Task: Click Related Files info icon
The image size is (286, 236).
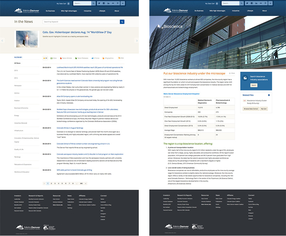Action: coord(269,95)
